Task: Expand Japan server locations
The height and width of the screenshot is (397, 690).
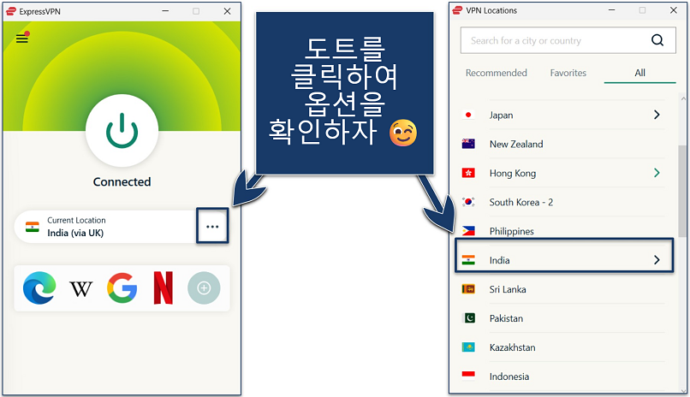Action: [657, 115]
